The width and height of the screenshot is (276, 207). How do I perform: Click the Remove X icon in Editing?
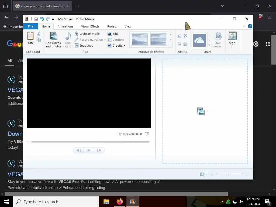(x=185, y=36)
